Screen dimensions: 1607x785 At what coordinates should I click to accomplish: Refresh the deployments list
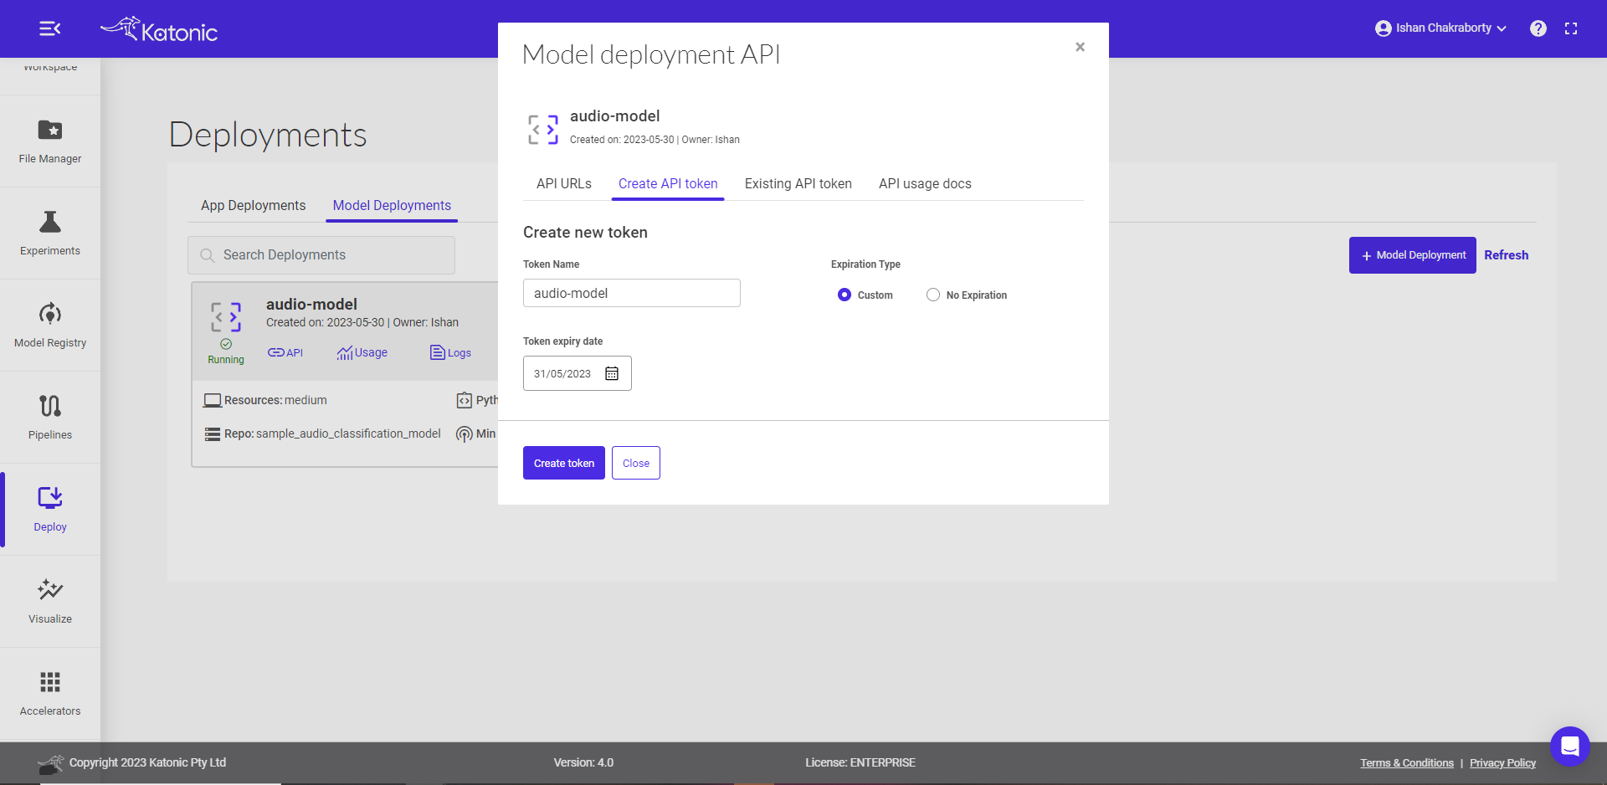pyautogui.click(x=1507, y=255)
